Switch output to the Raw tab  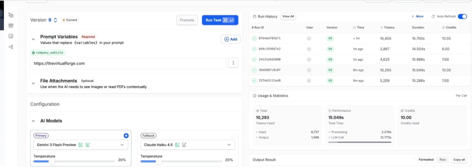click(442, 160)
